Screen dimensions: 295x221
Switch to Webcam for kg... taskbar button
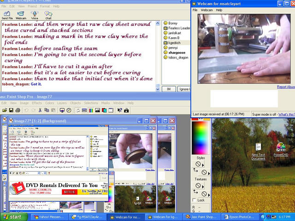[x=163, y=217]
